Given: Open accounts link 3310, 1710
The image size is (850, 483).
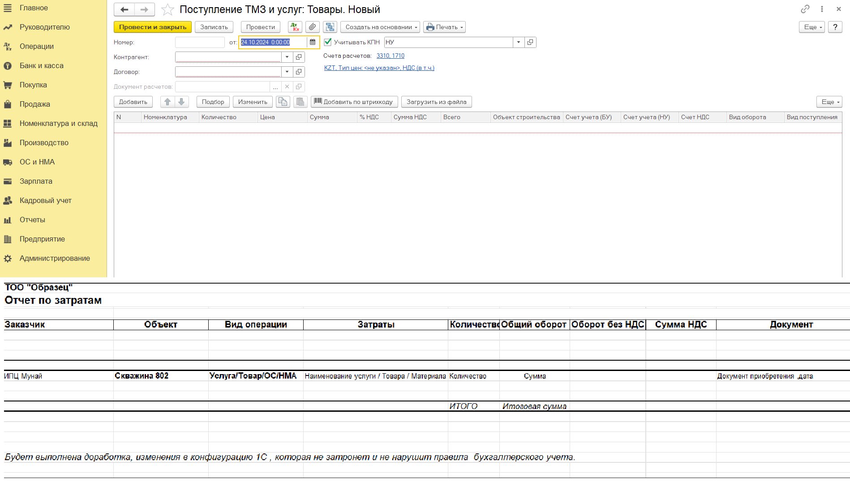Looking at the screenshot, I should coord(390,56).
